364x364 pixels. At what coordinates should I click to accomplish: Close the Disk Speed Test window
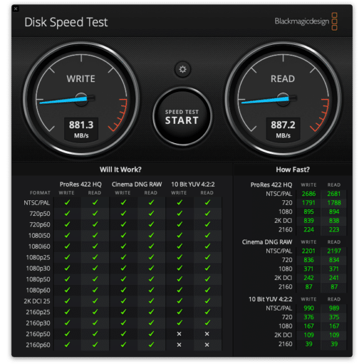click(x=16, y=9)
